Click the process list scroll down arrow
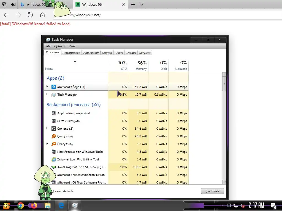Image resolution: width=282 pixels, height=211 pixels. coord(224,182)
